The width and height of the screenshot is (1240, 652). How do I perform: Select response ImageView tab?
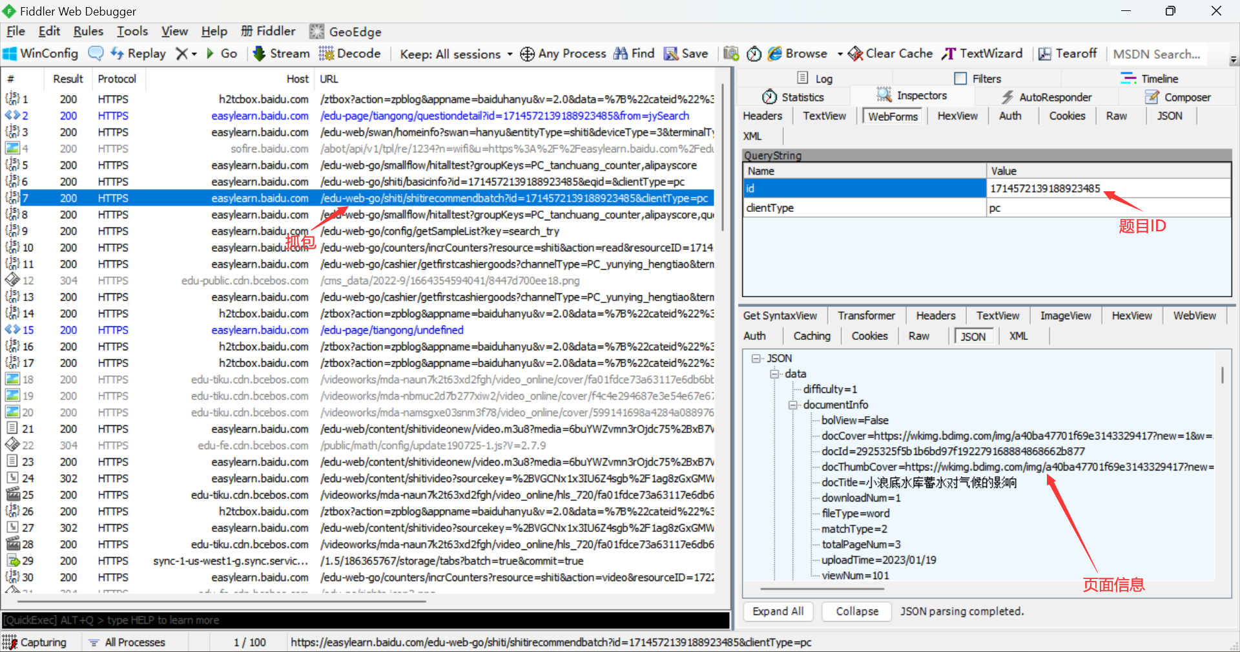(x=1066, y=315)
